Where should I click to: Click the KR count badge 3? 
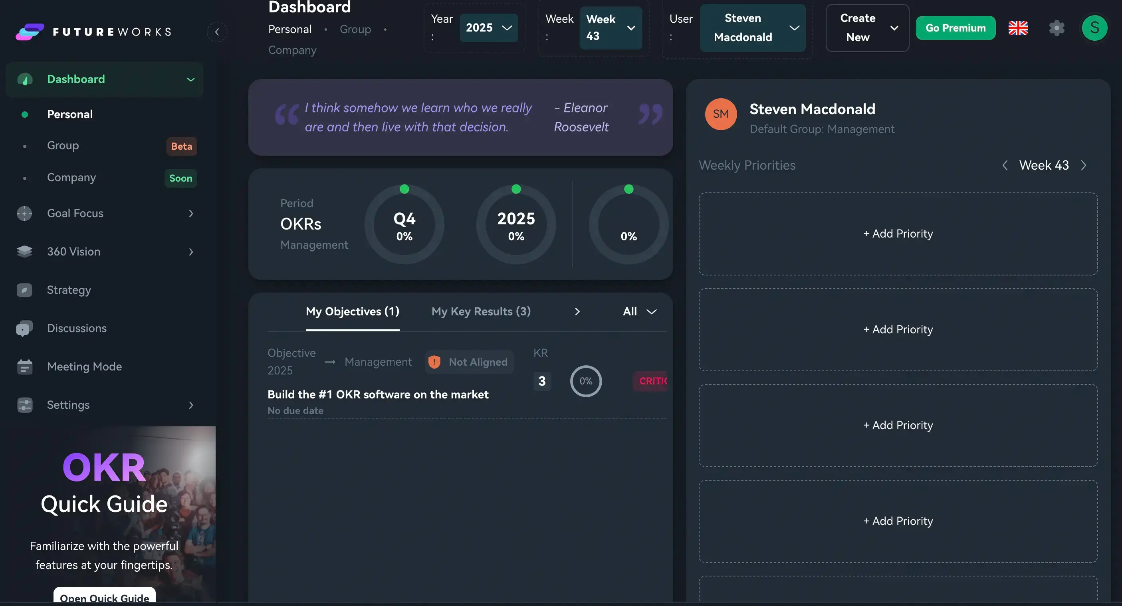coord(542,381)
